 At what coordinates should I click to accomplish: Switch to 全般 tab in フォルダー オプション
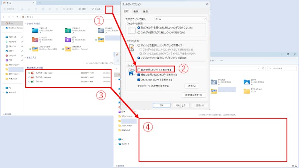tap(126, 11)
